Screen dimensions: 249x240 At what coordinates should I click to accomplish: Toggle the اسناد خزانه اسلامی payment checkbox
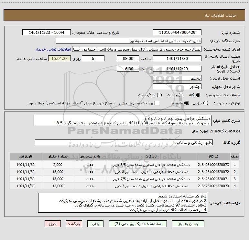click(x=157, y=103)
